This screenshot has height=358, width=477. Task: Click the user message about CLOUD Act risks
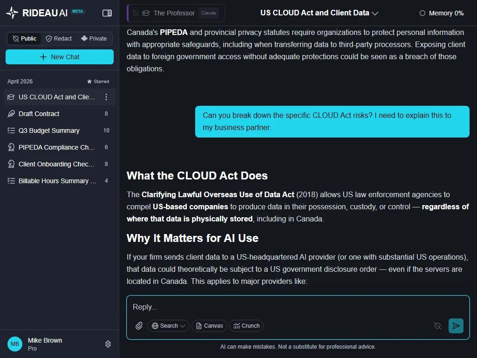[332, 122]
